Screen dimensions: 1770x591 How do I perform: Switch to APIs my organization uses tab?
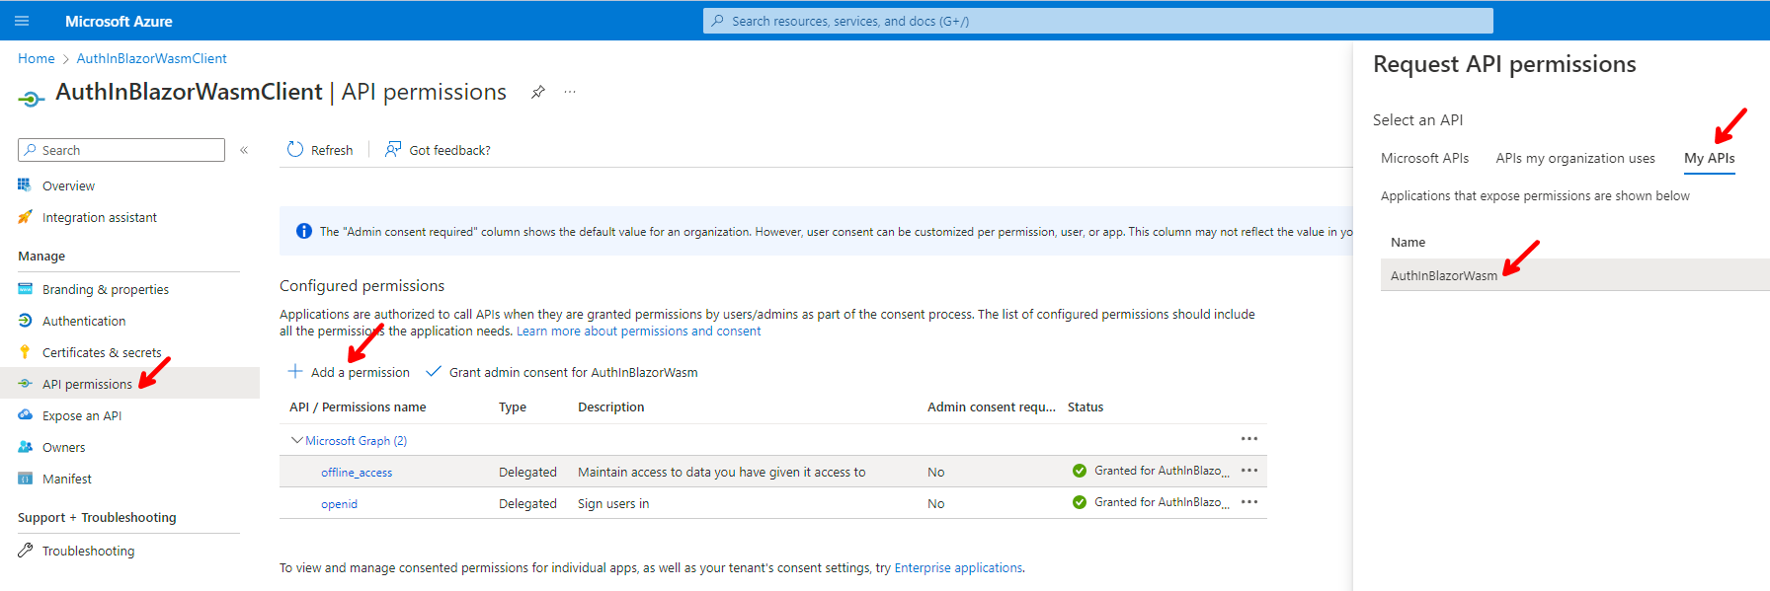click(1575, 158)
